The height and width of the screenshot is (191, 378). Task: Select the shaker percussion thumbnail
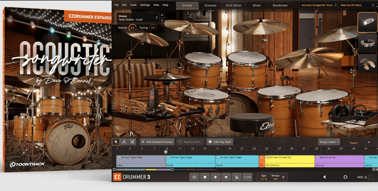(x=367, y=22)
